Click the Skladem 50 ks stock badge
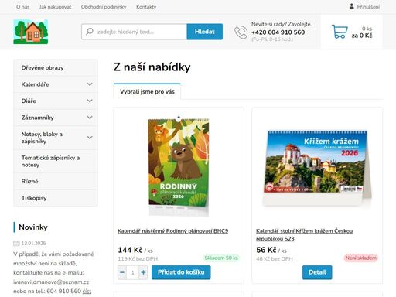The image size is (396, 297). click(221, 258)
